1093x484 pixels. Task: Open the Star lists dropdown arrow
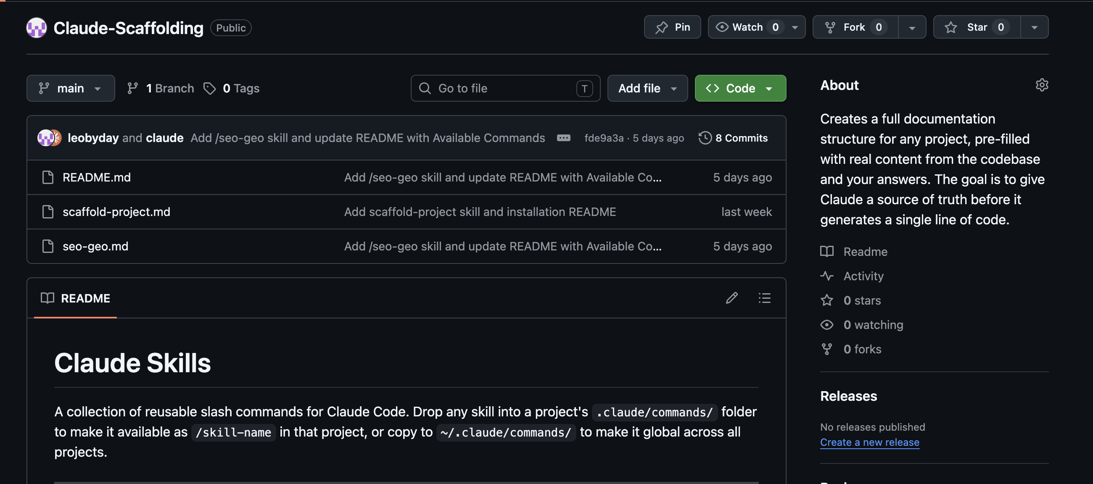[1035, 28]
